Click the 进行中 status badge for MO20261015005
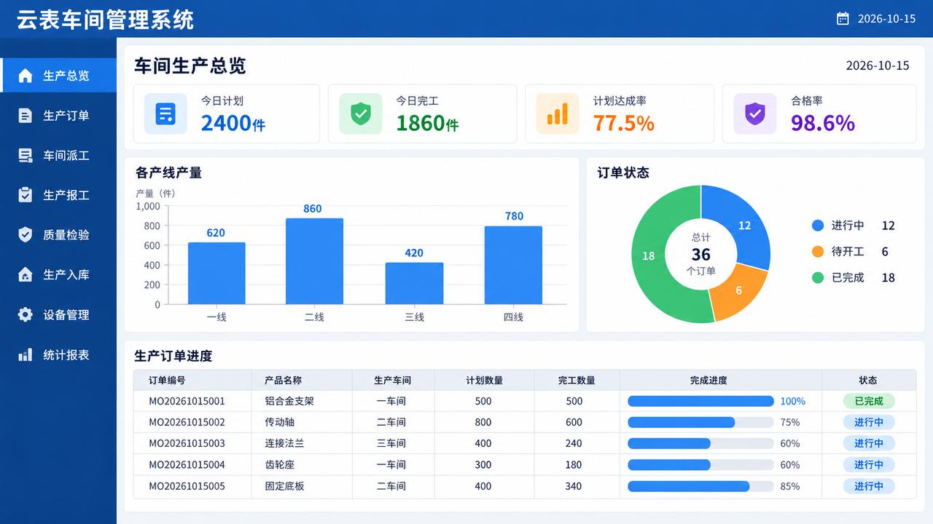933x524 pixels. tap(868, 486)
